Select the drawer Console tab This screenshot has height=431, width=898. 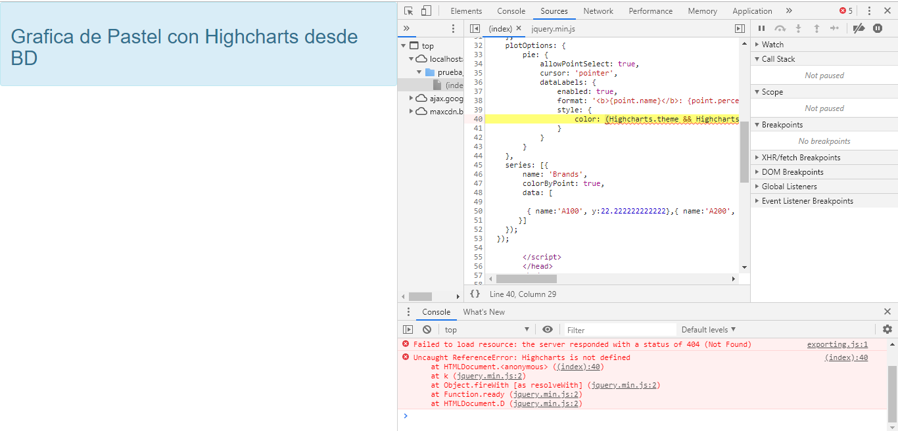437,312
